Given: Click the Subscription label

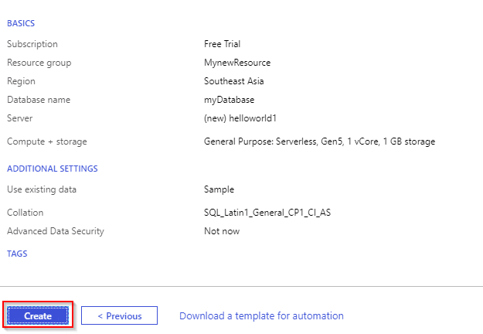Looking at the screenshot, I should tap(32, 44).
